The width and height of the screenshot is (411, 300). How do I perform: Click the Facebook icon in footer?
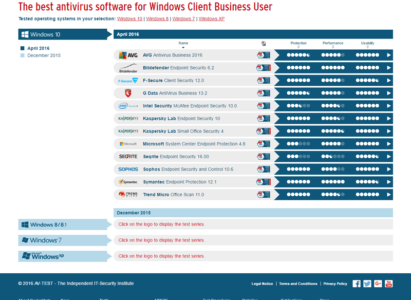357,284
